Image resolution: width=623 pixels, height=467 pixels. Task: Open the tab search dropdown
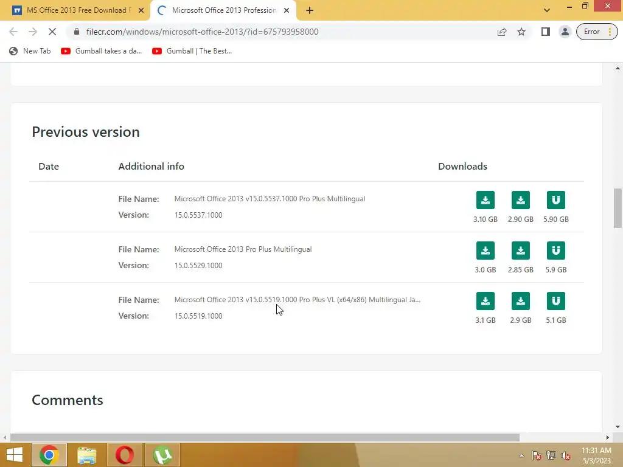547,10
